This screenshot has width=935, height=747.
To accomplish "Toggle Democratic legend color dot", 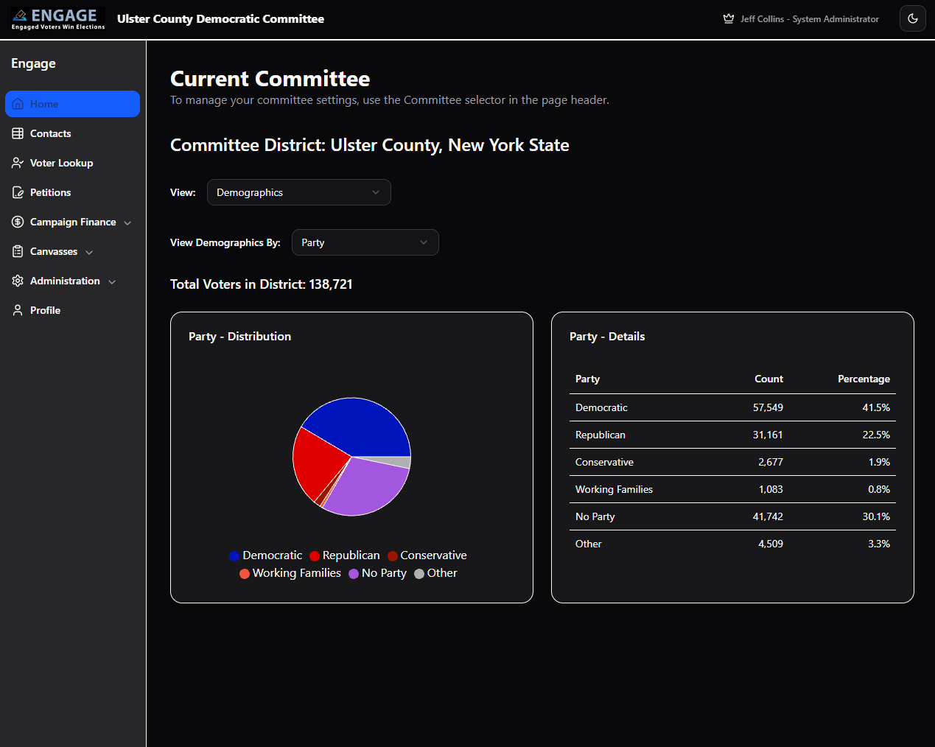I will coord(234,556).
